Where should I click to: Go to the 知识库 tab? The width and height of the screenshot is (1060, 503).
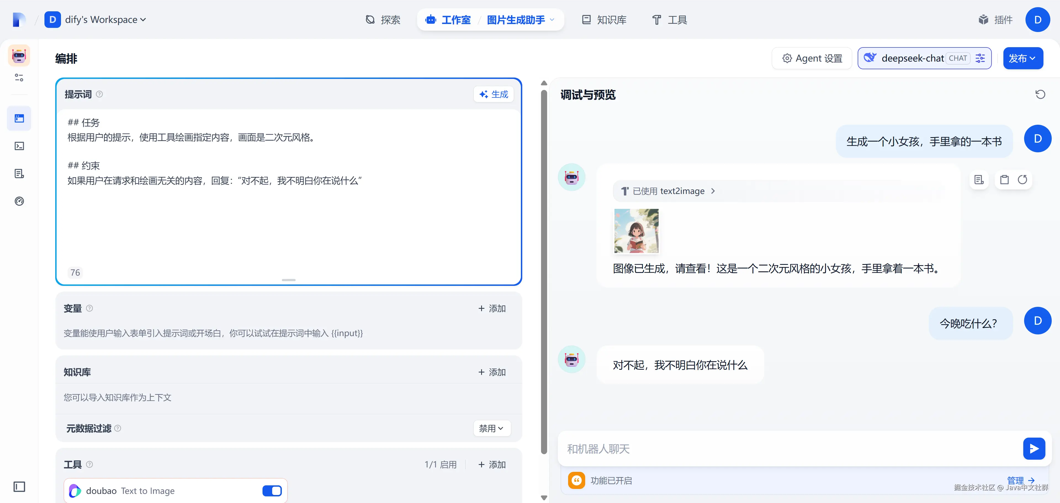pos(604,20)
